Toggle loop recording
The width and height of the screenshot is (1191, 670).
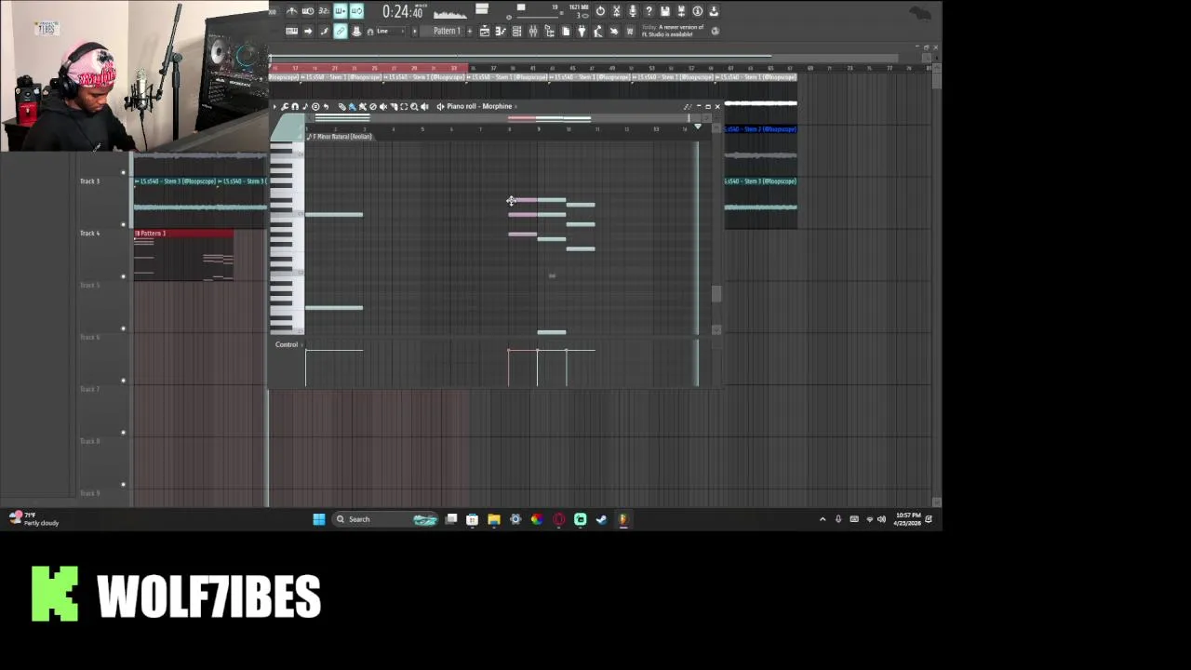(357, 11)
